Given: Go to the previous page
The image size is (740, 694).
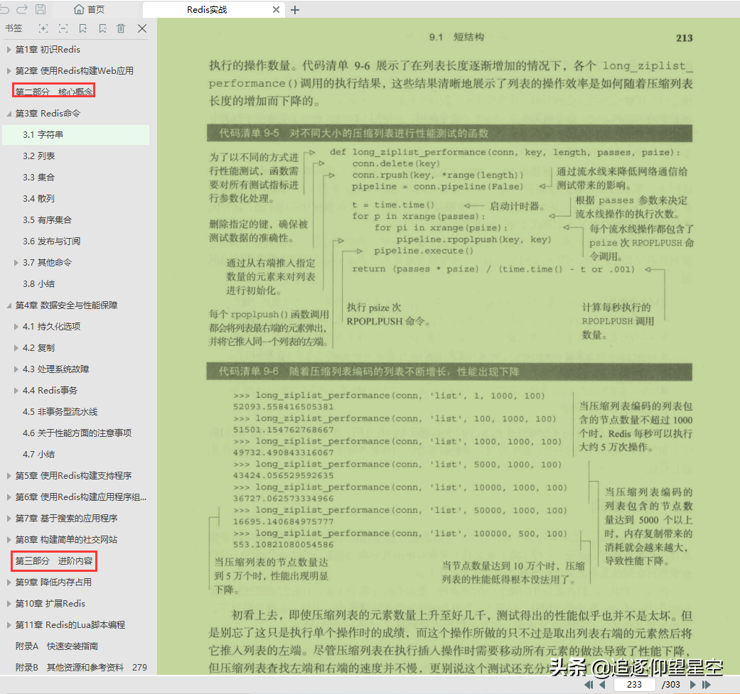Looking at the screenshot, I should pos(602,685).
